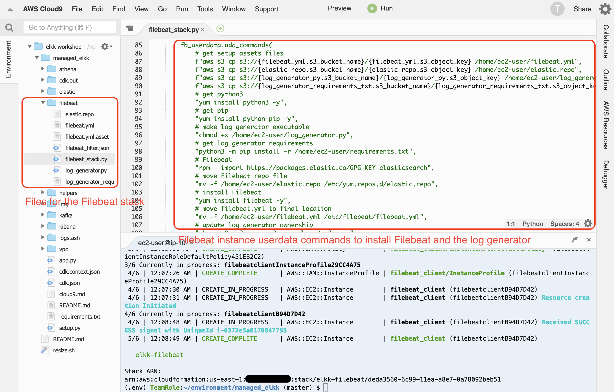This screenshot has width=614, height=392.
Task: Click line number 100 in gutter
Action: pos(137,168)
